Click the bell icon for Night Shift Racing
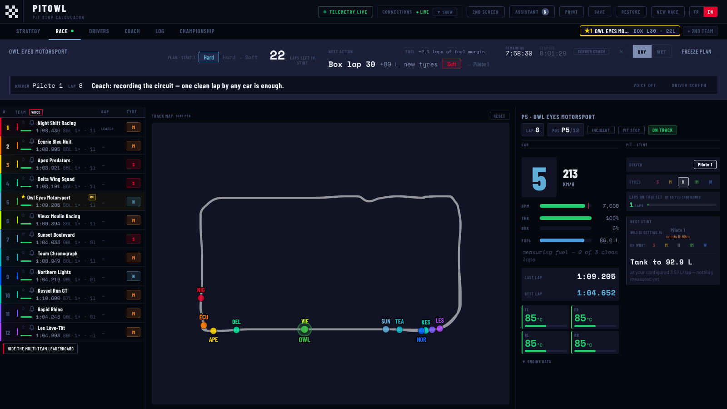 tap(32, 123)
